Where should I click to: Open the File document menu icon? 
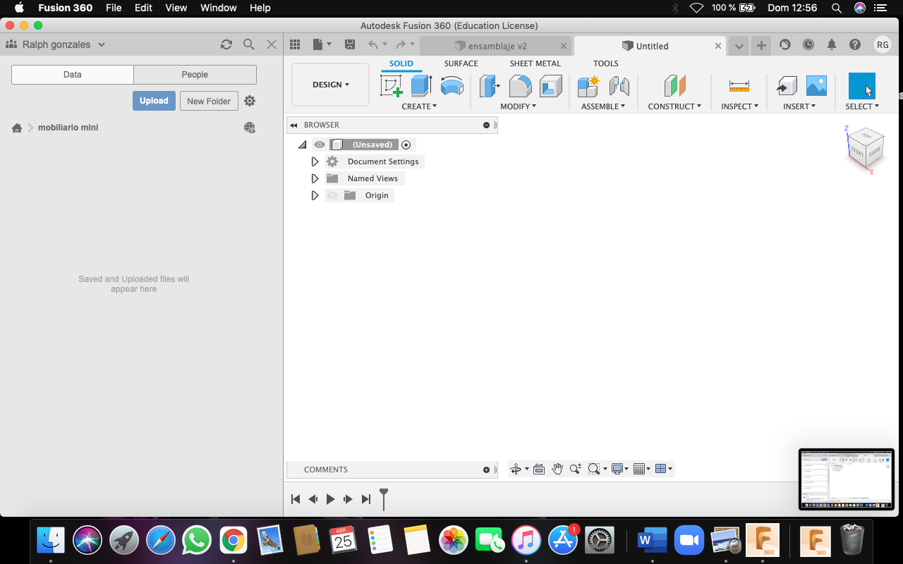tap(322, 44)
